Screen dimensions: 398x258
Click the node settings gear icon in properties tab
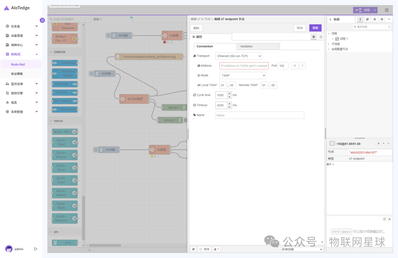tap(314, 37)
